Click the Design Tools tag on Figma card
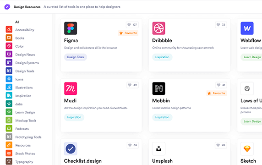The height and width of the screenshot is (165, 262). point(76,57)
